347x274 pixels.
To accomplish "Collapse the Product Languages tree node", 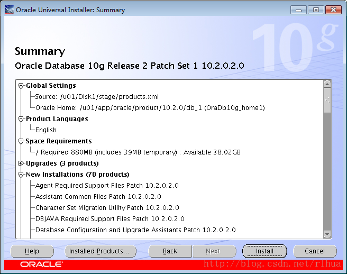I will click(21, 119).
